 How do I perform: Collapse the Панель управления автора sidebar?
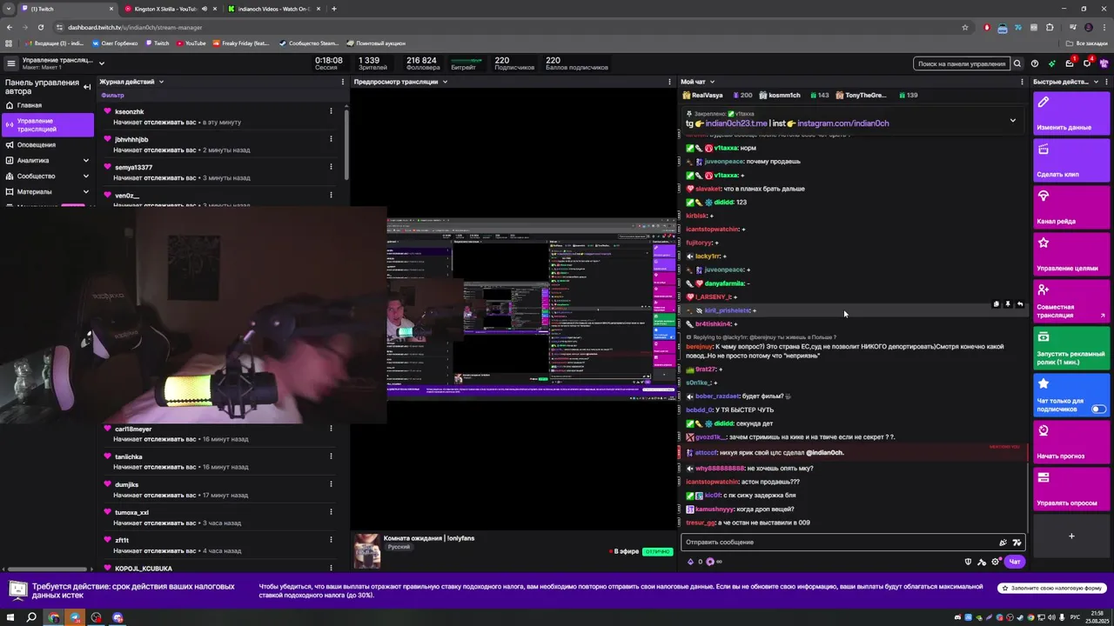[87, 86]
